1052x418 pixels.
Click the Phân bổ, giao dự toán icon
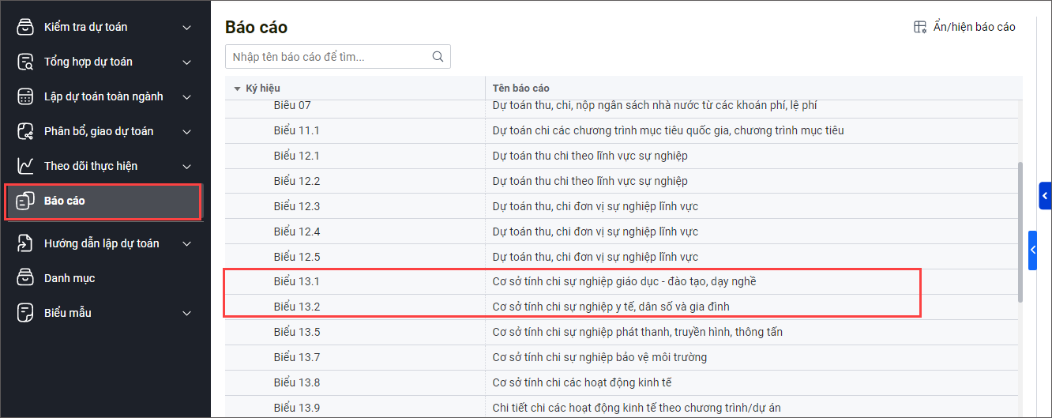(x=26, y=131)
